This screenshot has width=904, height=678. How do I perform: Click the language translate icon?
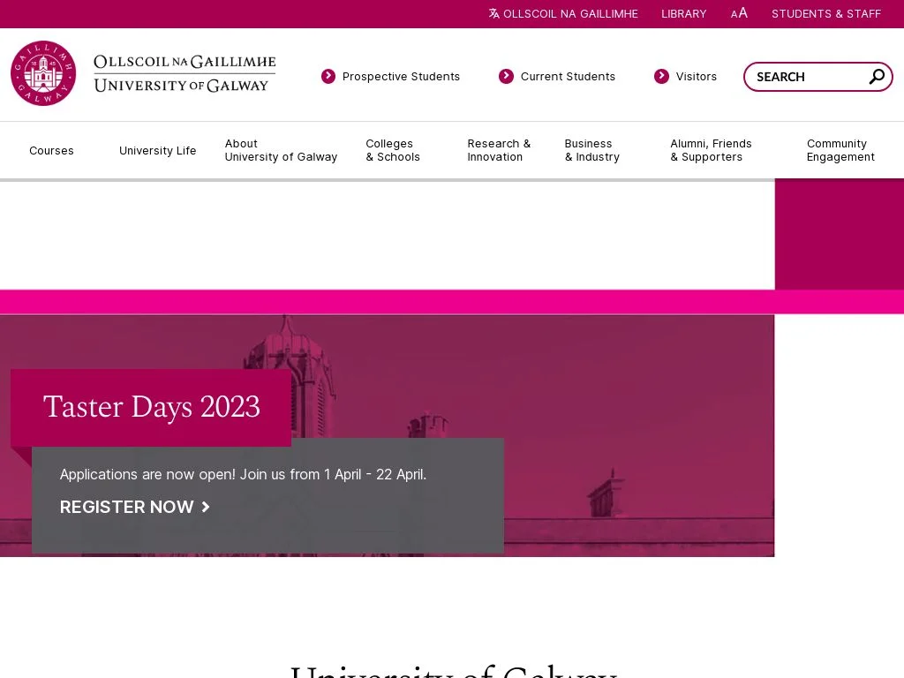[494, 13]
